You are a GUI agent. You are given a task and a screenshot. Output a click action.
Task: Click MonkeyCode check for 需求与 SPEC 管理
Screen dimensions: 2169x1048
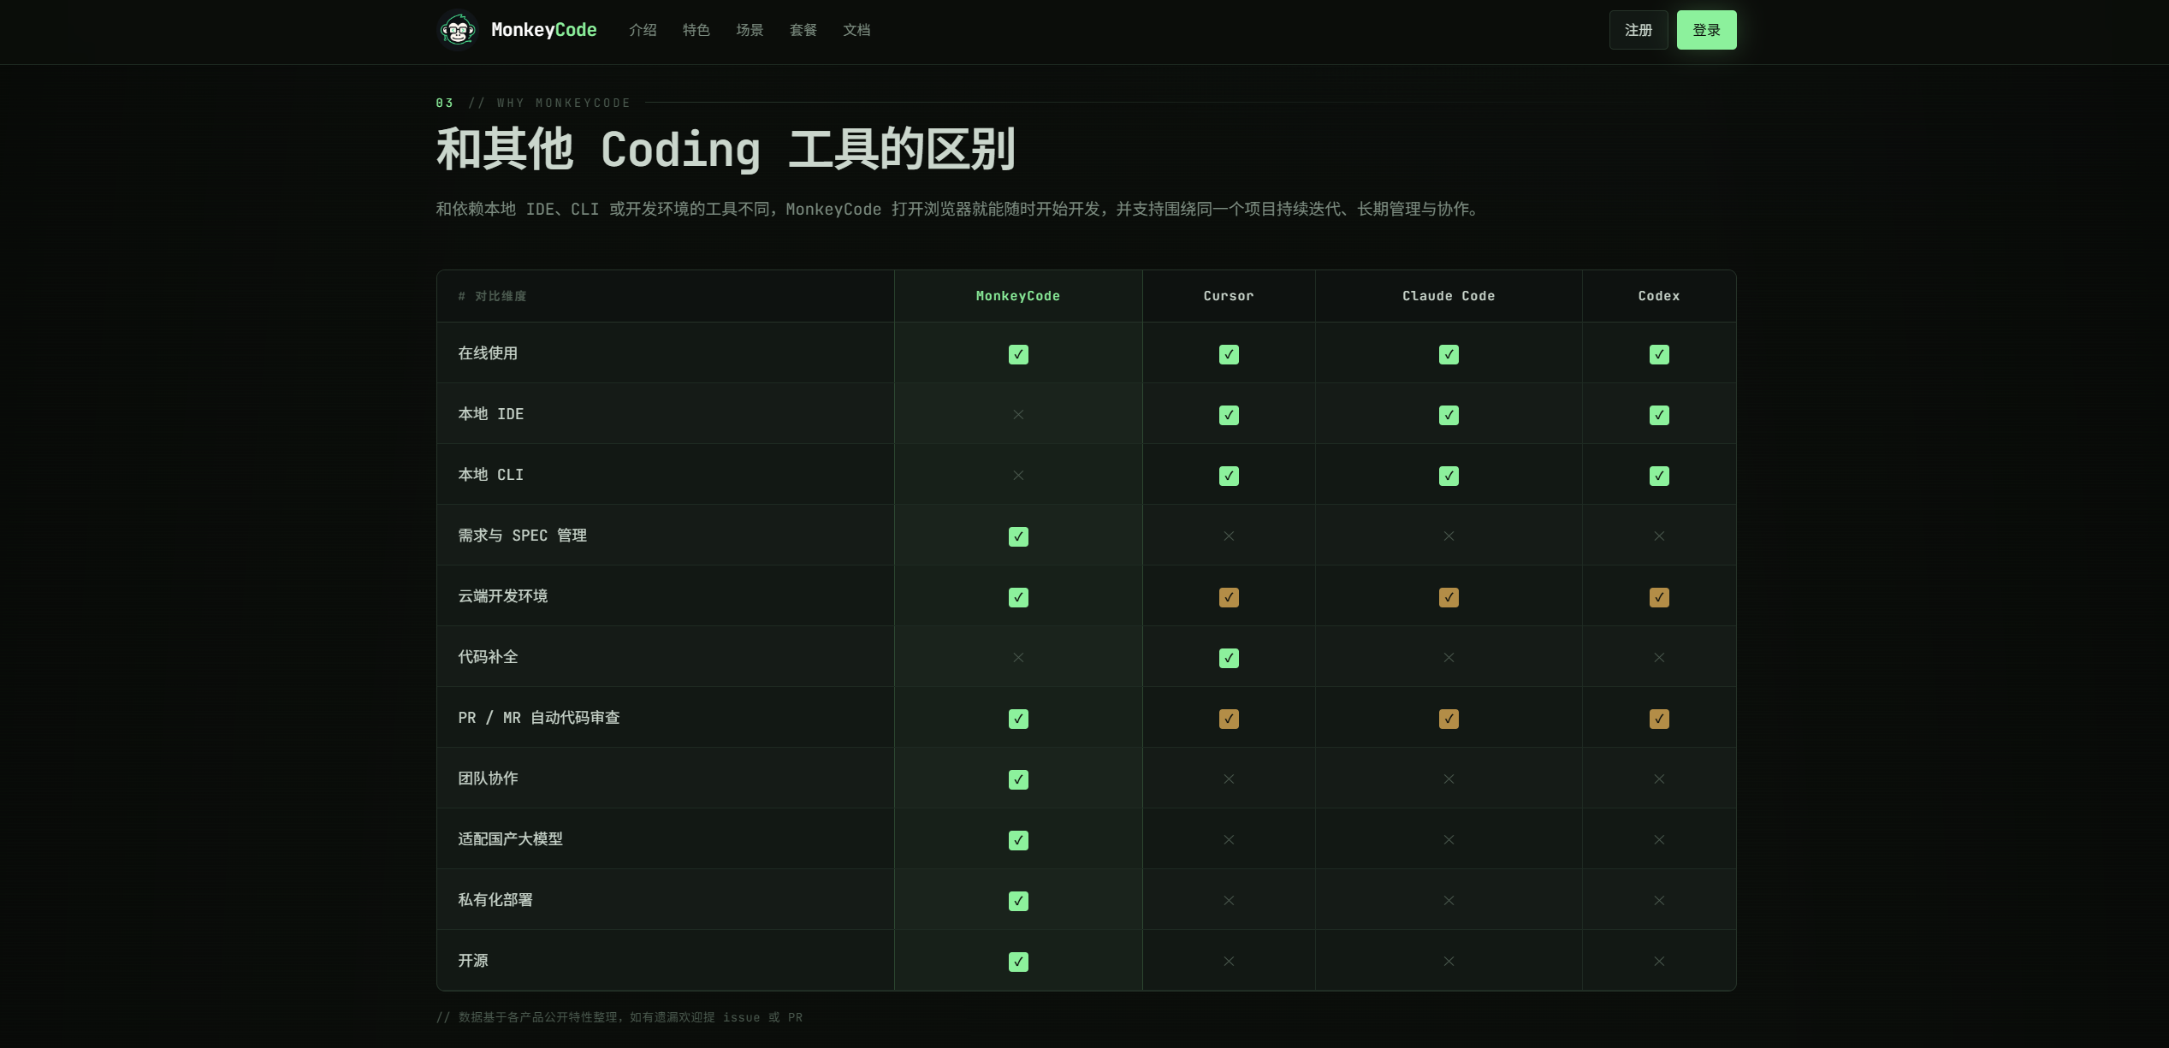click(1017, 536)
